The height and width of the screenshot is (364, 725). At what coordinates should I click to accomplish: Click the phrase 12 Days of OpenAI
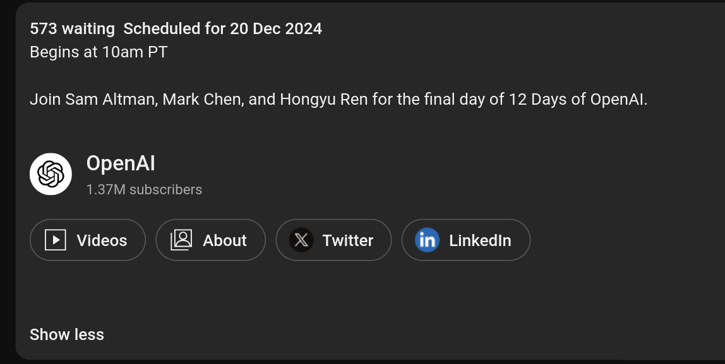click(578, 100)
